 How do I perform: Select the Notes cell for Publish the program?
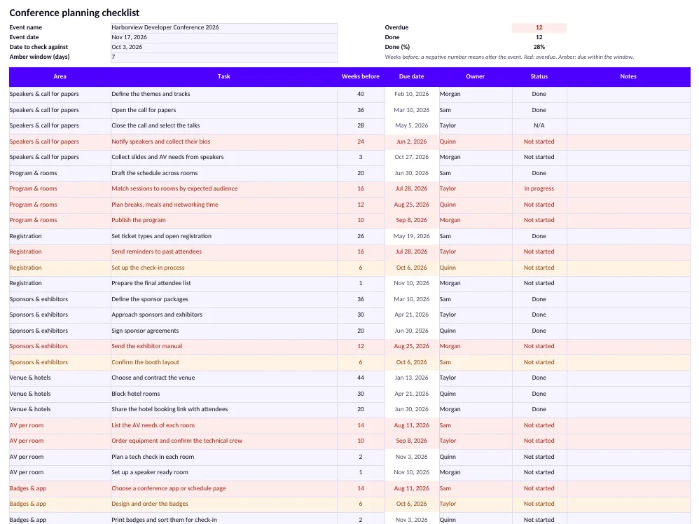pyautogui.click(x=628, y=220)
